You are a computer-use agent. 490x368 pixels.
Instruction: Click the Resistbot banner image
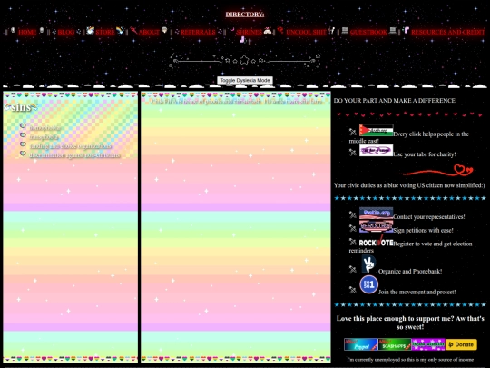[x=376, y=226]
